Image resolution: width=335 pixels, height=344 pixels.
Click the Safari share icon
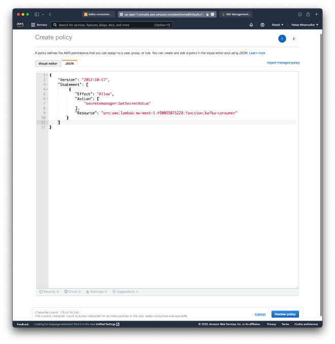click(x=308, y=14)
